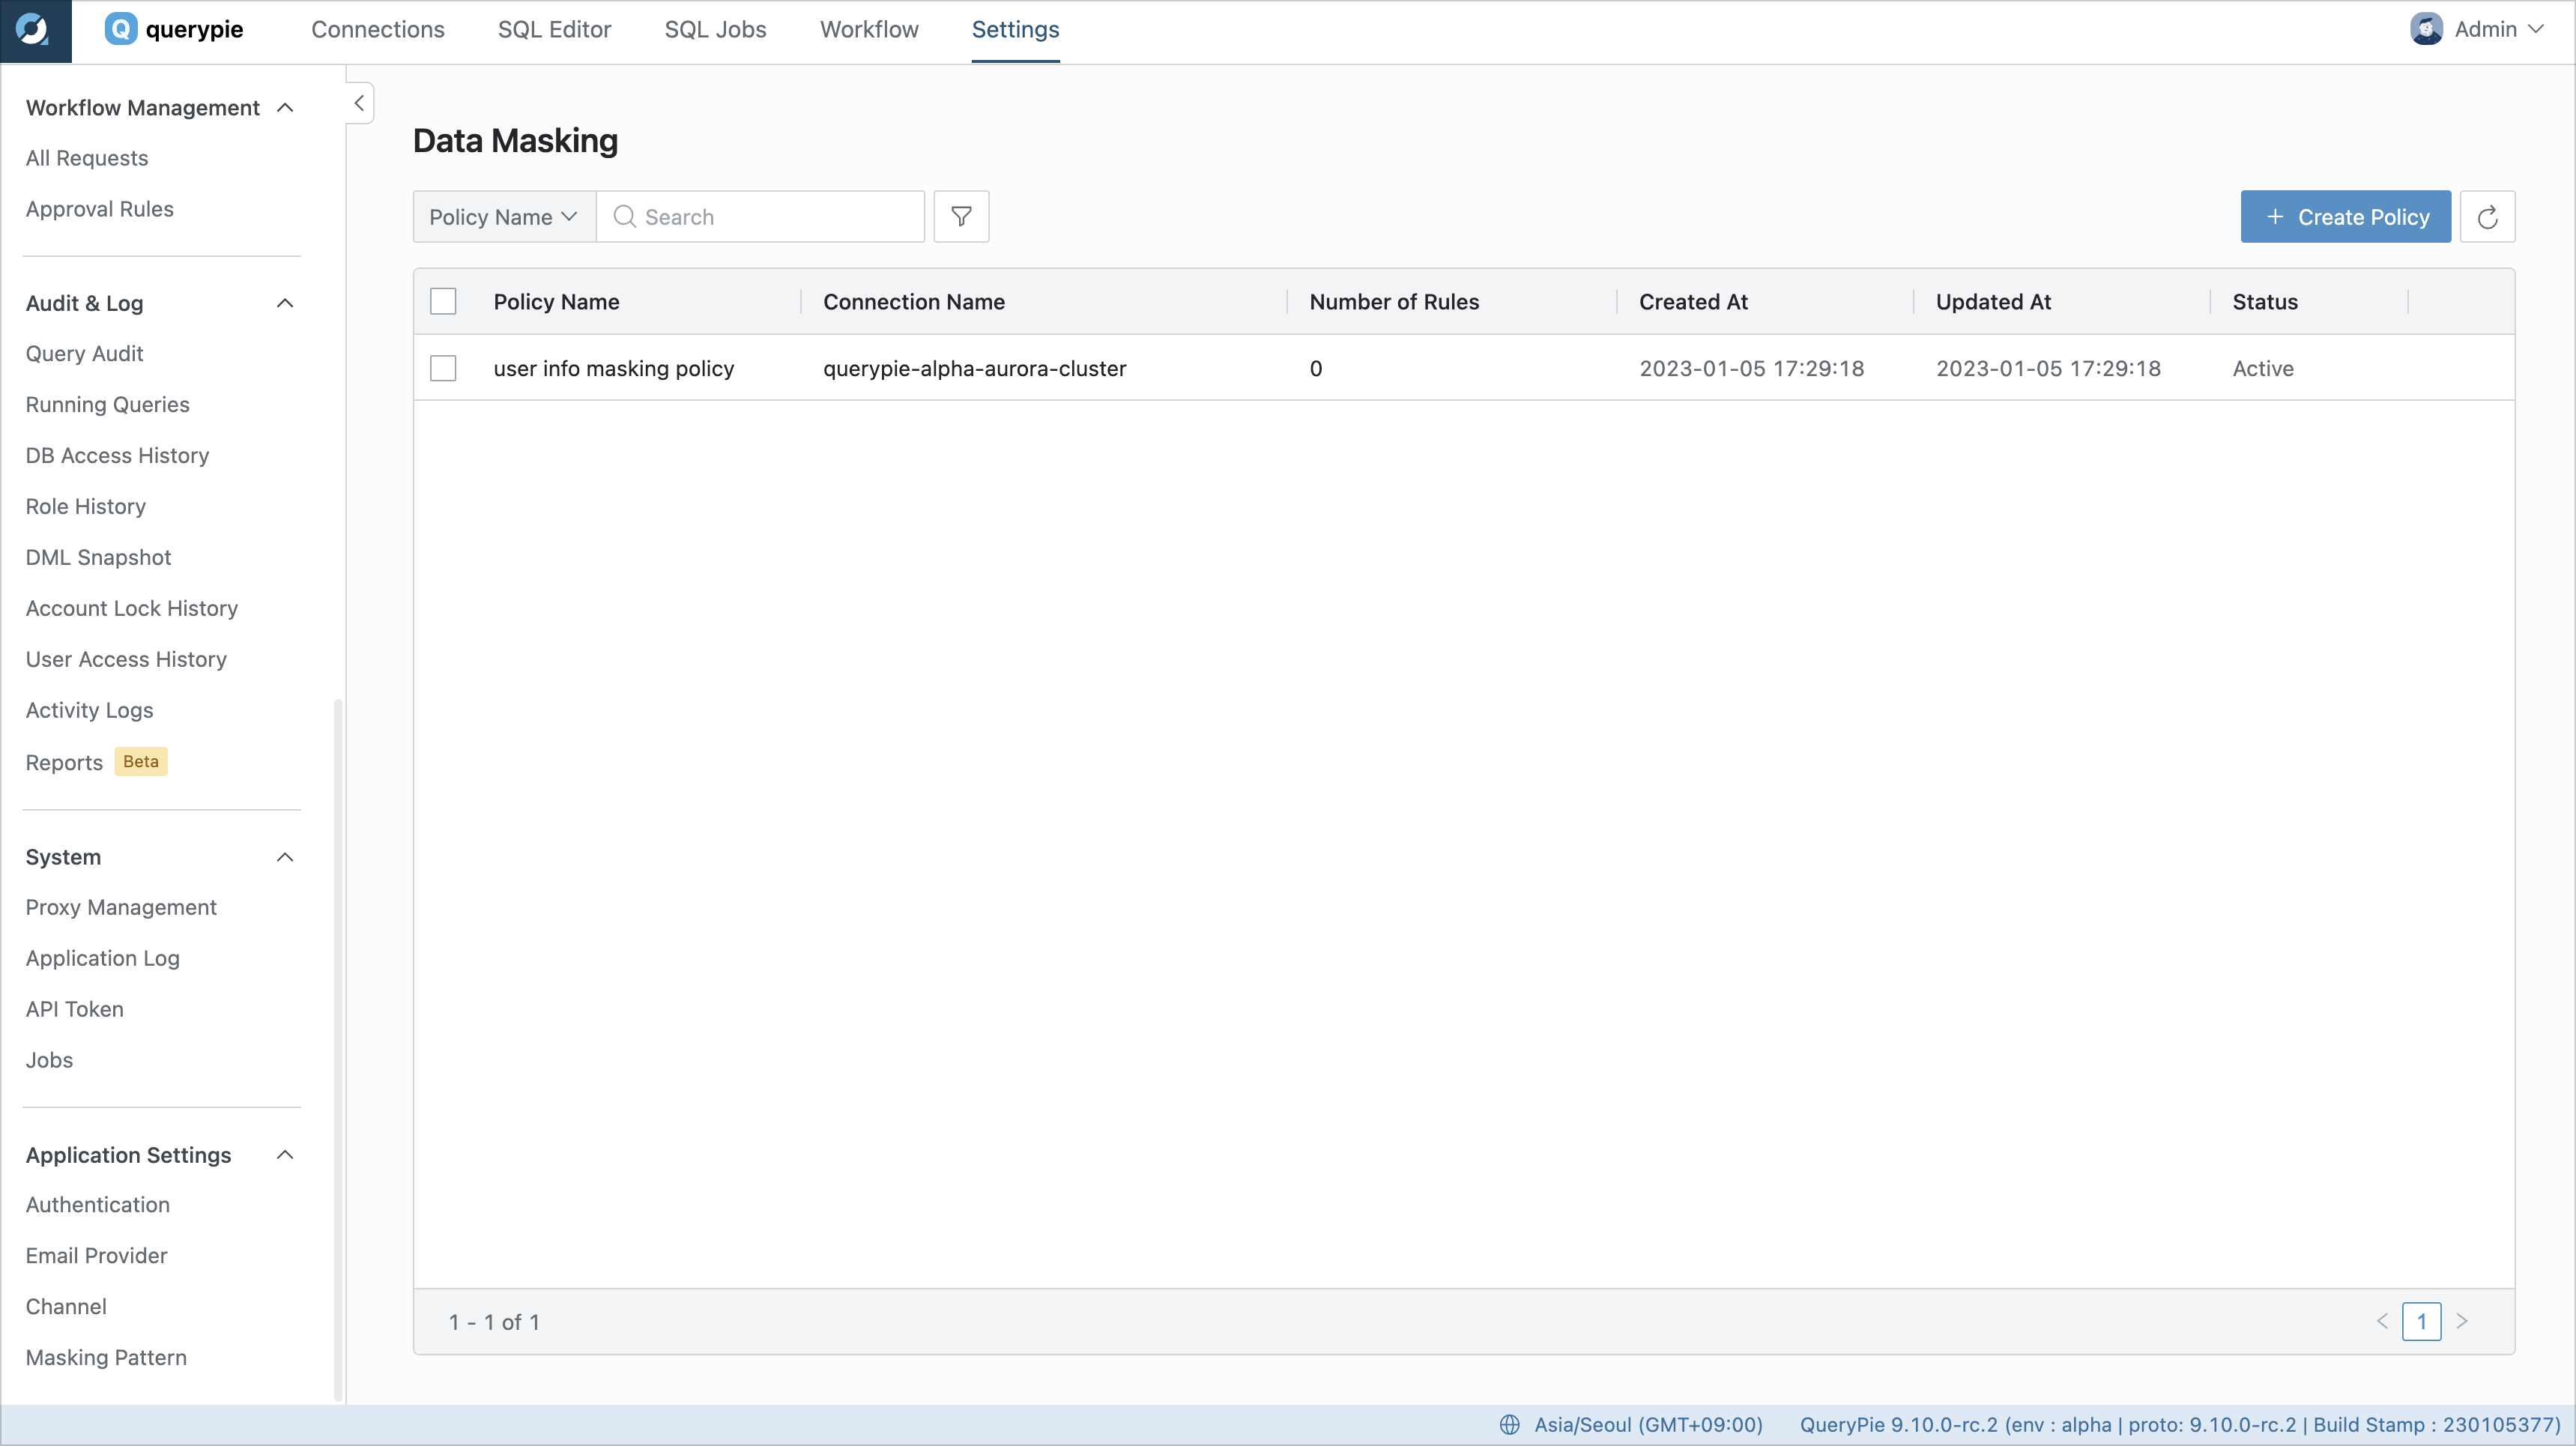This screenshot has width=2576, height=1446.
Task: Open Approval Rules in the sidebar
Action: (100, 209)
